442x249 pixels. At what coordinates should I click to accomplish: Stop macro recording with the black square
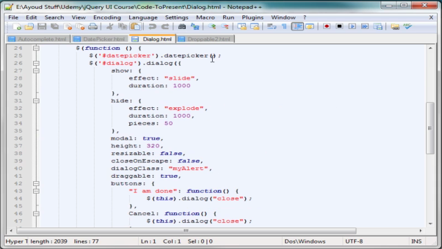pyautogui.click(x=339, y=26)
